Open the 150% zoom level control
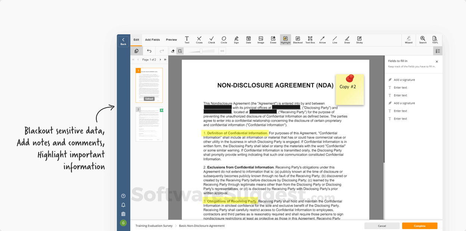Viewport: 466px width, 231px height. tap(435, 40)
